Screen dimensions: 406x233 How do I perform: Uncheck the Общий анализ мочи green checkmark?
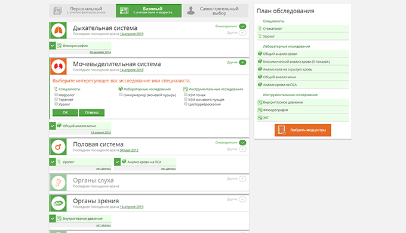[x=53, y=126]
